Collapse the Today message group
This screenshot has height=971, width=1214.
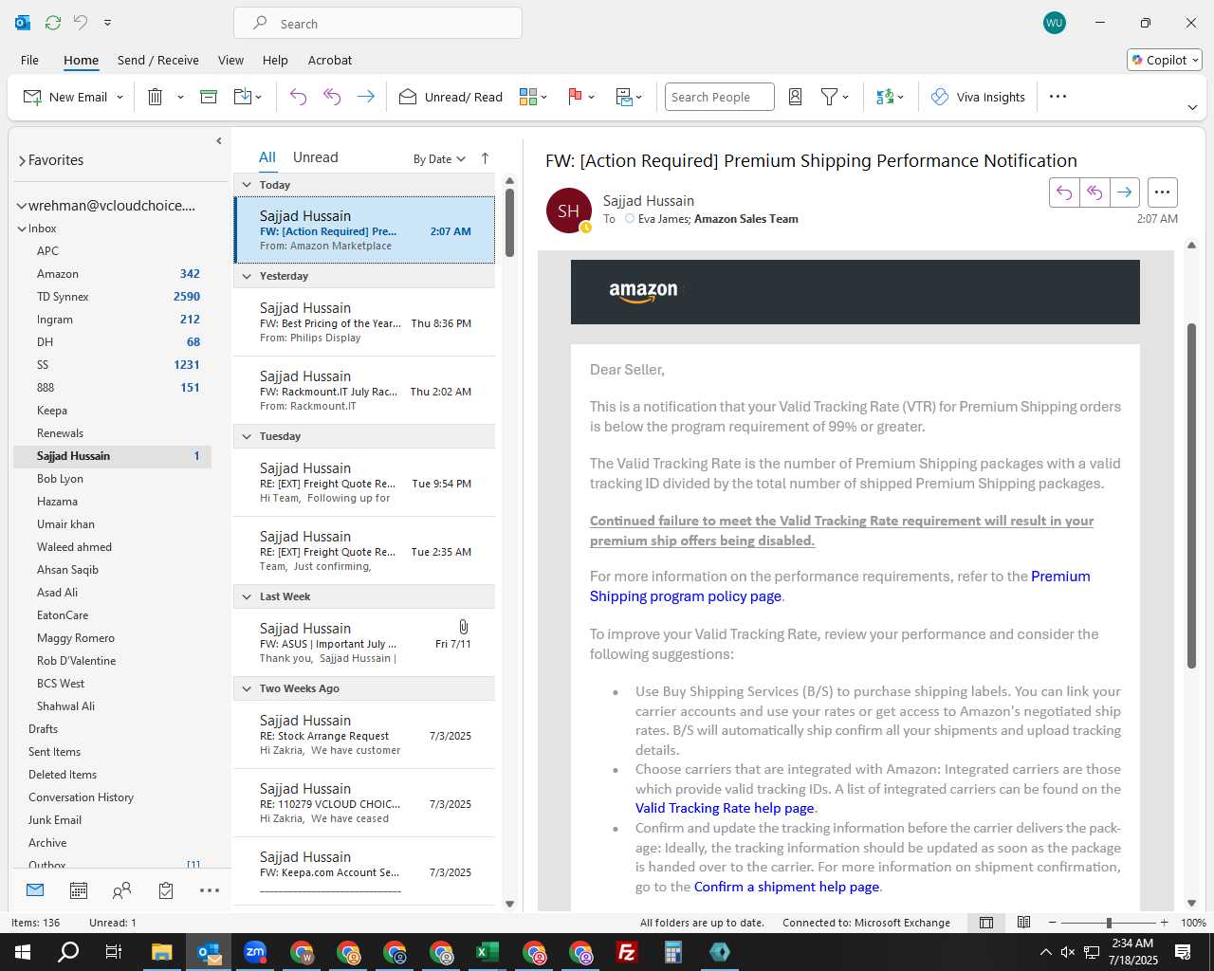(247, 185)
